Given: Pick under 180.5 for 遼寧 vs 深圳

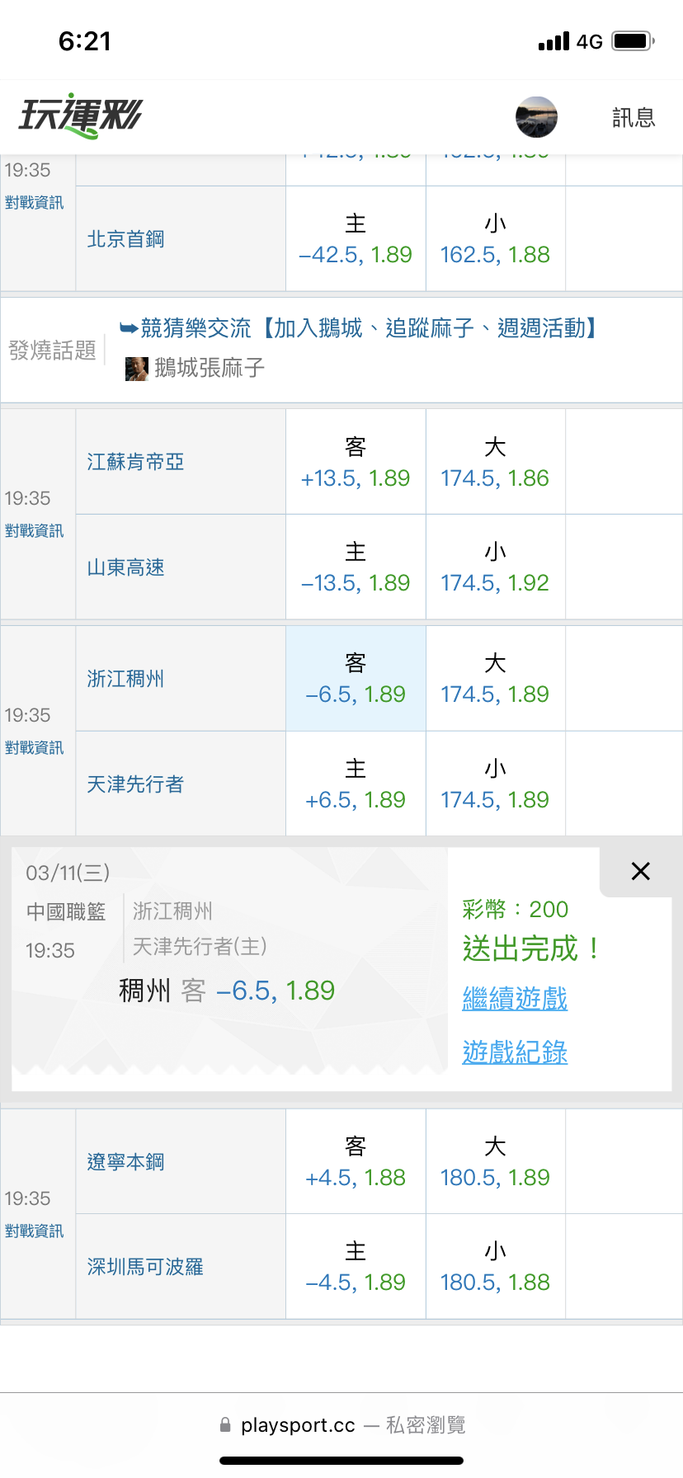Looking at the screenshot, I should (495, 1267).
